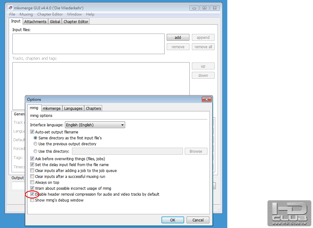
Task: Select the mmg tab in Options
Action: coord(34,108)
